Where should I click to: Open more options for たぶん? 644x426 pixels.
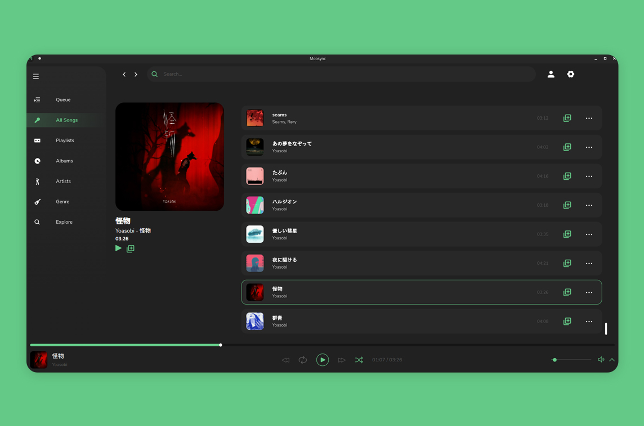[x=589, y=176]
